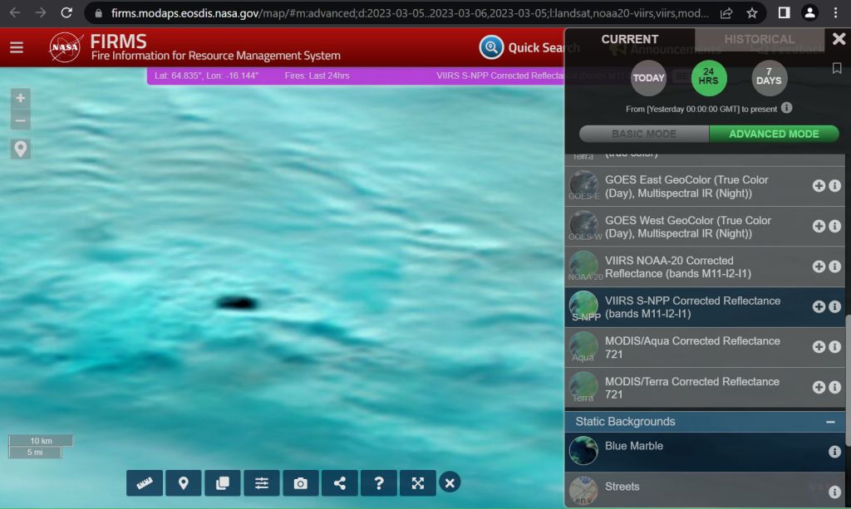This screenshot has width=851, height=509.
Task: Open the measure ruler tool
Action: pyautogui.click(x=144, y=483)
